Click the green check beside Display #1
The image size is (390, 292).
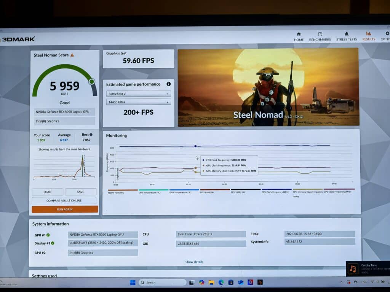(53, 243)
